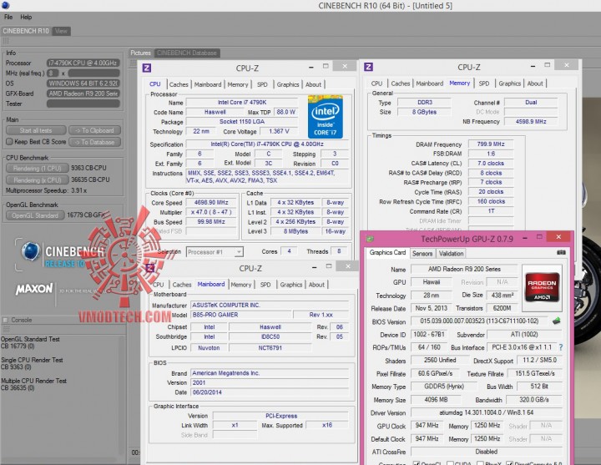Open Graphics tab in the CPU-Z CPU window

pyautogui.click(x=288, y=84)
